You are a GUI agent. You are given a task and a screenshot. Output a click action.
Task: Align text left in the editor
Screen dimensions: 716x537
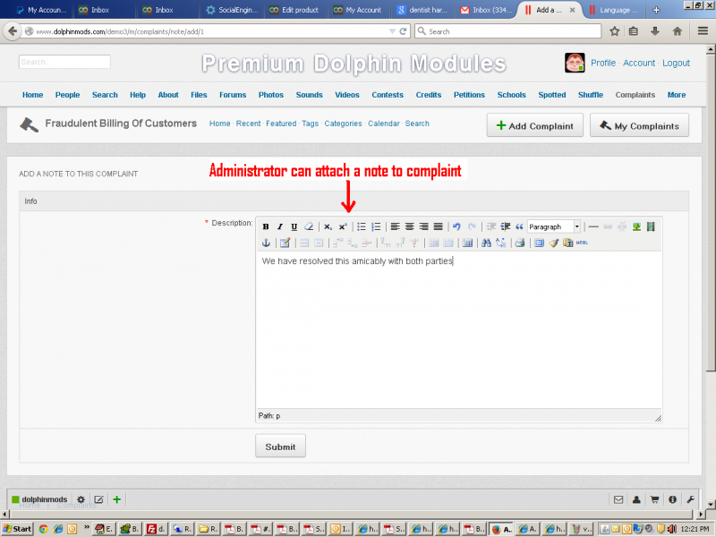click(x=395, y=227)
